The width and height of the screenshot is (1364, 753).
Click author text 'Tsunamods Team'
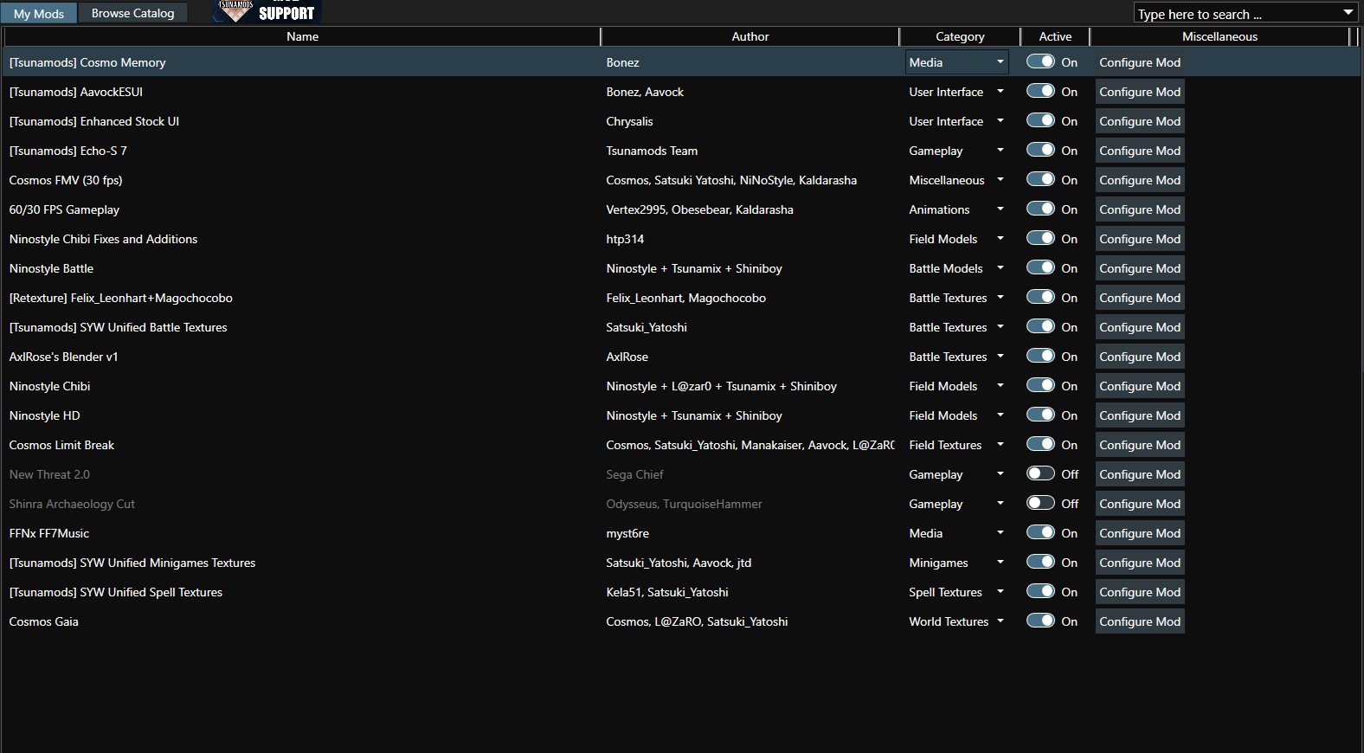tap(652, 151)
